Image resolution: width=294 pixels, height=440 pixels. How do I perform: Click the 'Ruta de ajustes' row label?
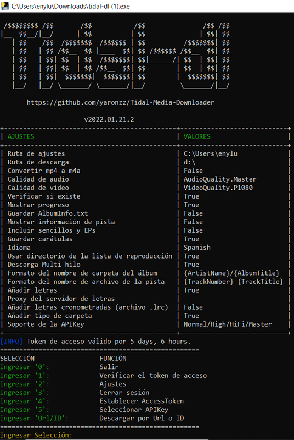[36, 153]
